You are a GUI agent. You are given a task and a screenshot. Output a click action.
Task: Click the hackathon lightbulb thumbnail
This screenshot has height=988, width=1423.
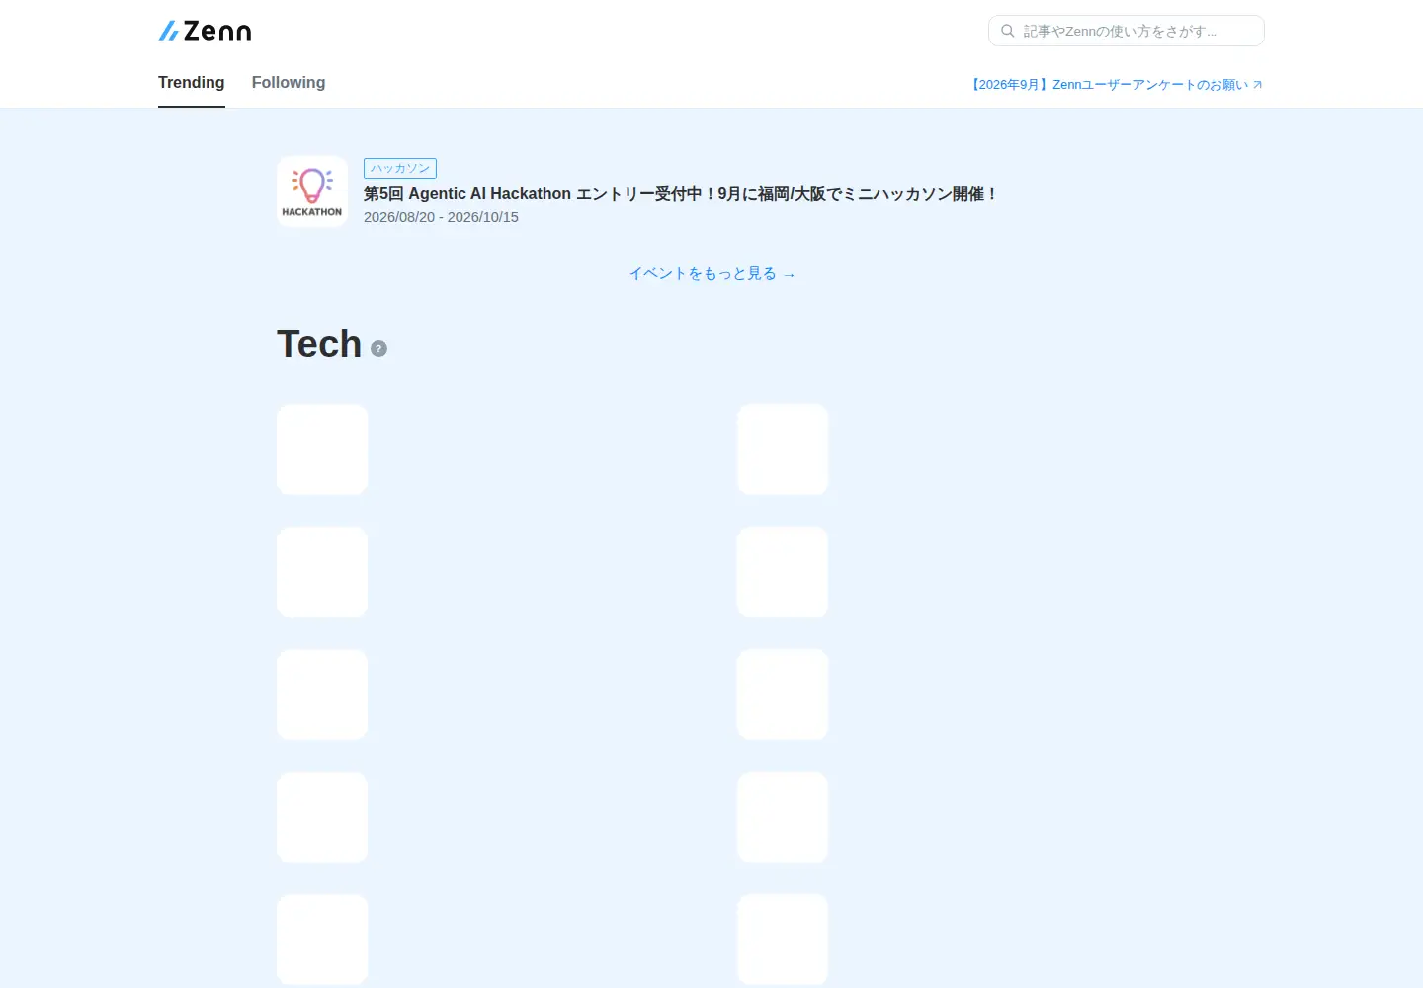[x=312, y=192]
